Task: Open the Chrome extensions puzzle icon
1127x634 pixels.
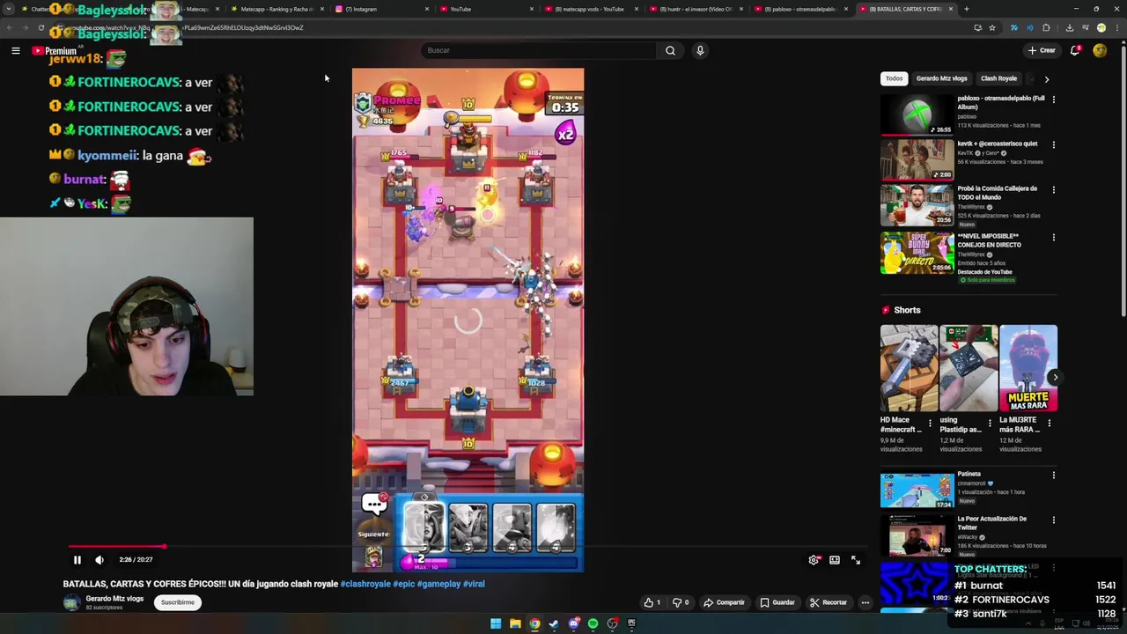Action: coord(1046,27)
